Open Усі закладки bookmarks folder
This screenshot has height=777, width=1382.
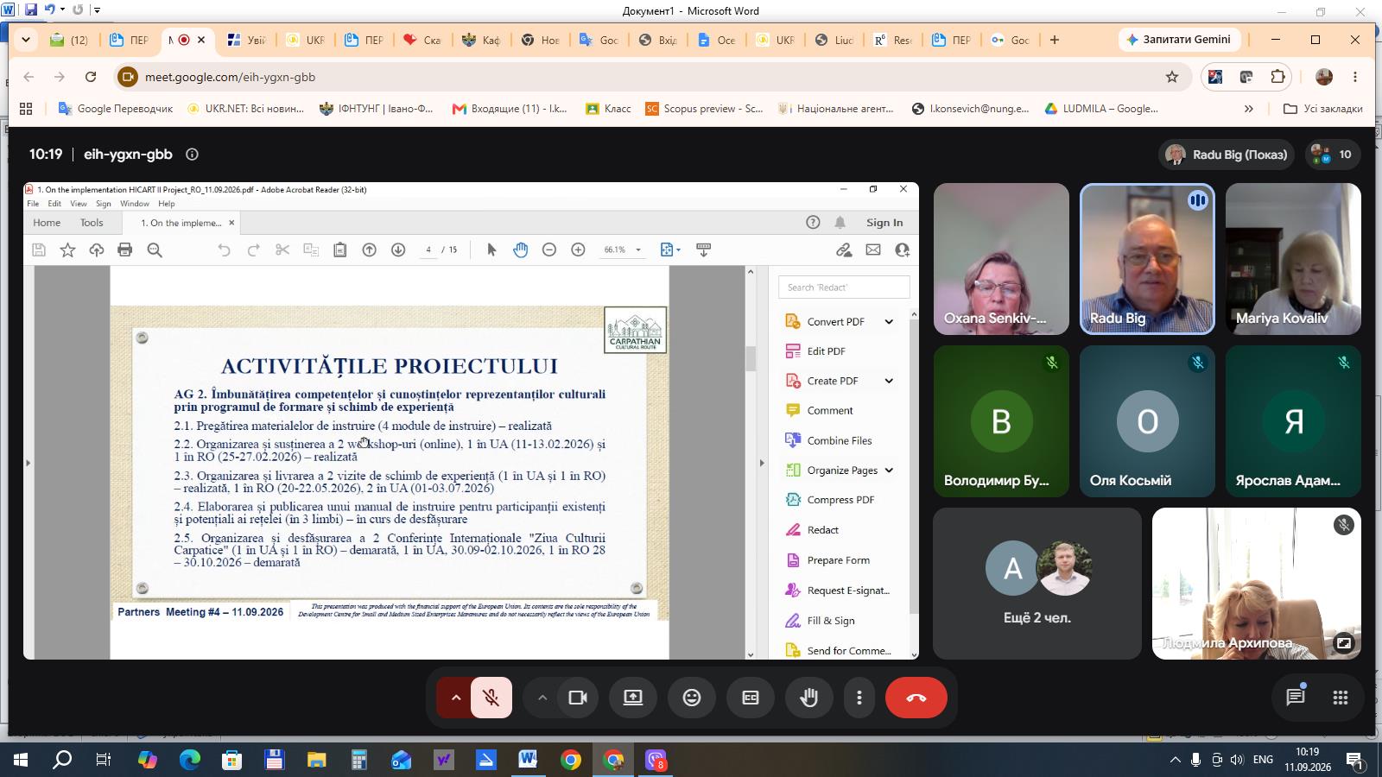[x=1323, y=109]
